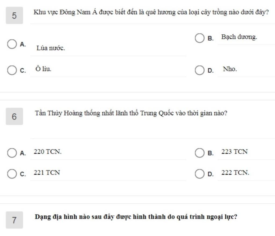Click the answer text Lúa nước
Image resolution: width=275 pixels, height=236 pixels.
[51, 49]
